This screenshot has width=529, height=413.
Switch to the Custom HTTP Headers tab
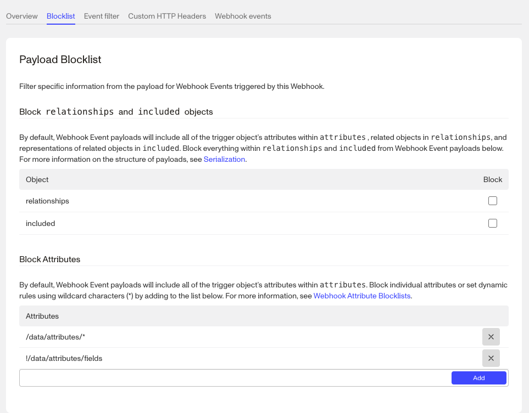point(167,16)
